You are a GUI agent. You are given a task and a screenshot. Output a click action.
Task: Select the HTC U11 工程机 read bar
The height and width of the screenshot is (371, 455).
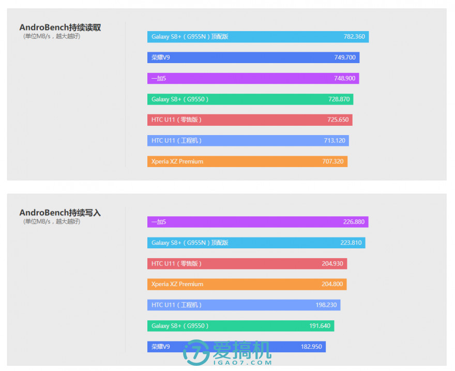(243, 140)
